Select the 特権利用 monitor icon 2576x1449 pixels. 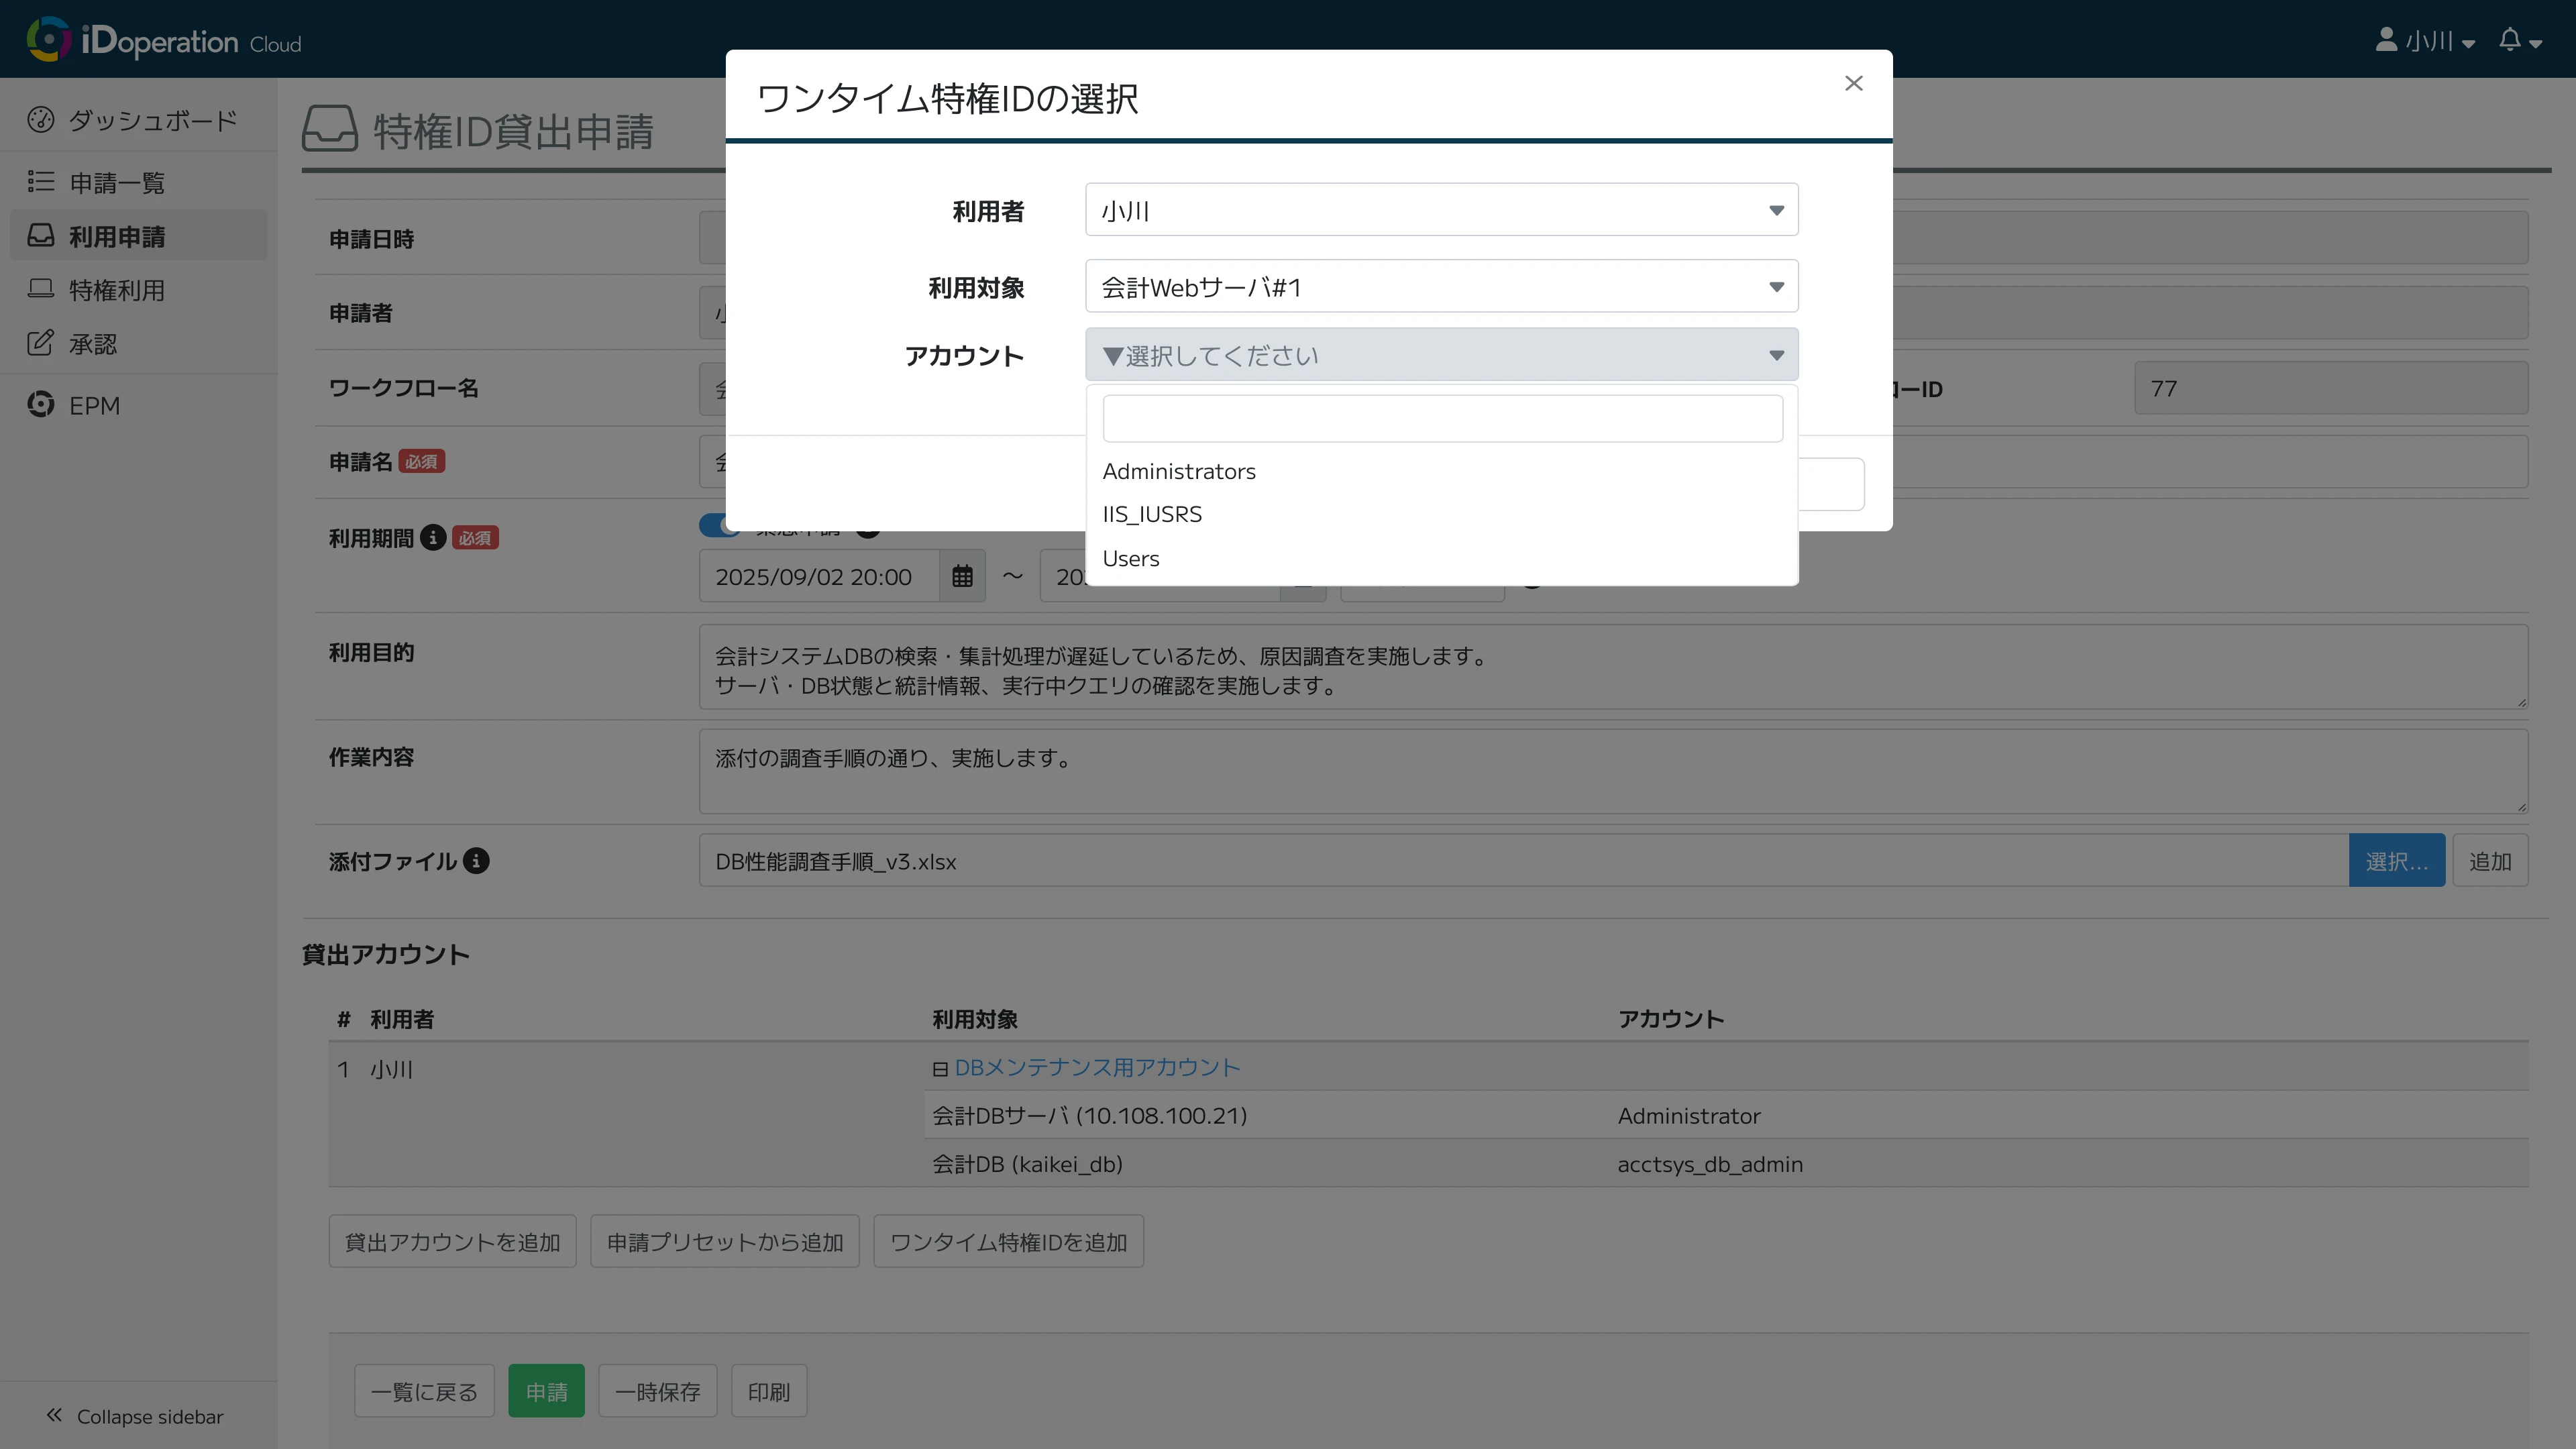tap(41, 289)
